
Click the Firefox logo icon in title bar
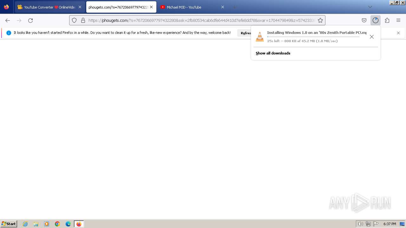coord(6,7)
